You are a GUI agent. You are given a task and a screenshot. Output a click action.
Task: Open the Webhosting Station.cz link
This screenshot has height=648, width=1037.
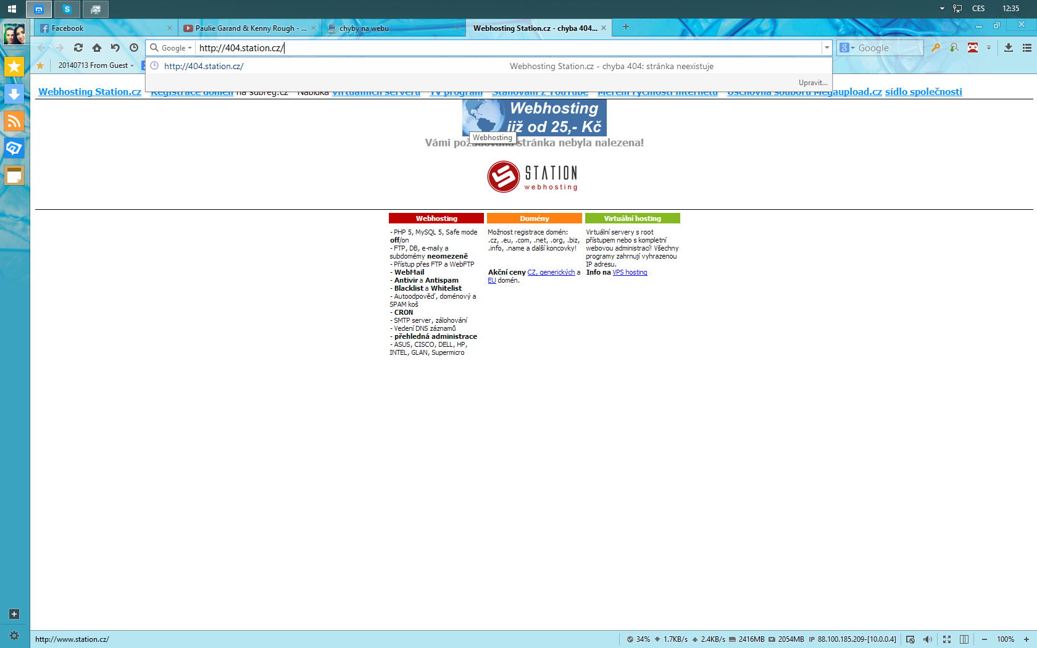[90, 92]
